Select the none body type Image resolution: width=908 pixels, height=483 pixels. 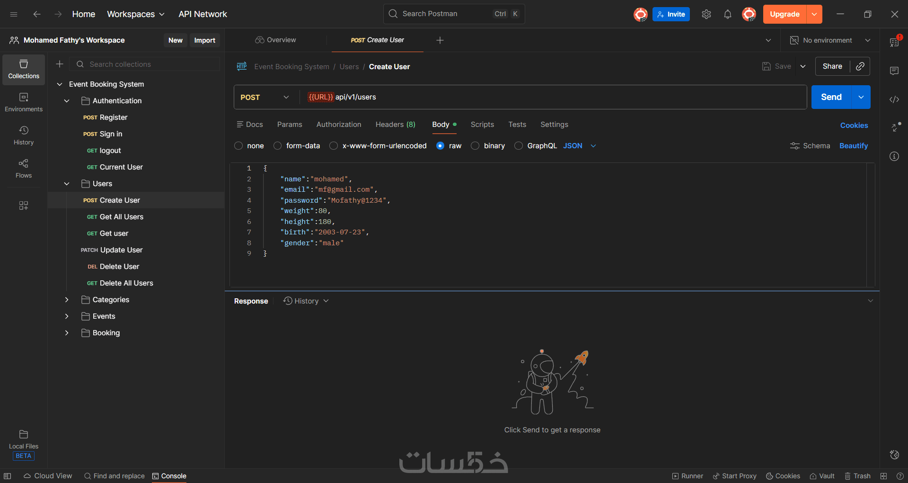238,146
